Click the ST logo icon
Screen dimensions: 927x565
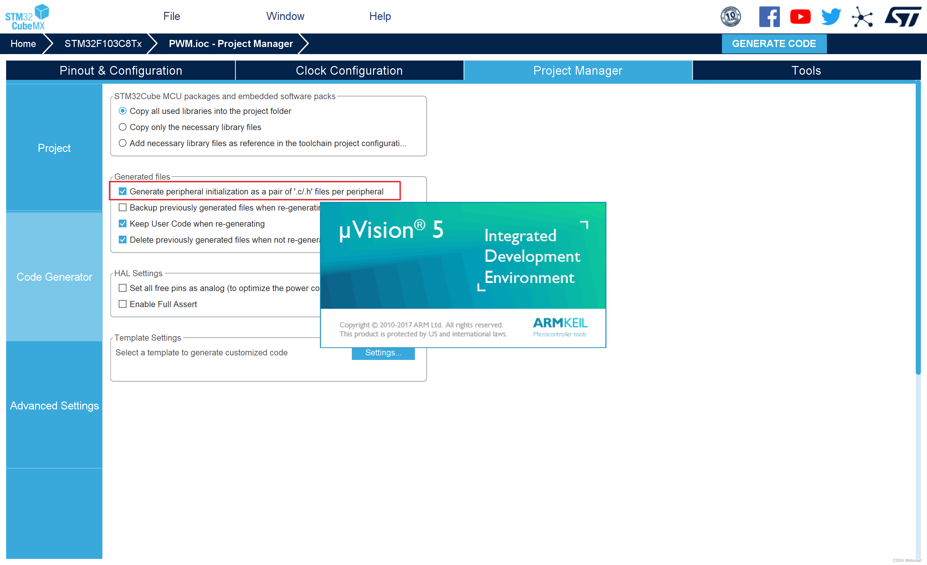click(903, 16)
